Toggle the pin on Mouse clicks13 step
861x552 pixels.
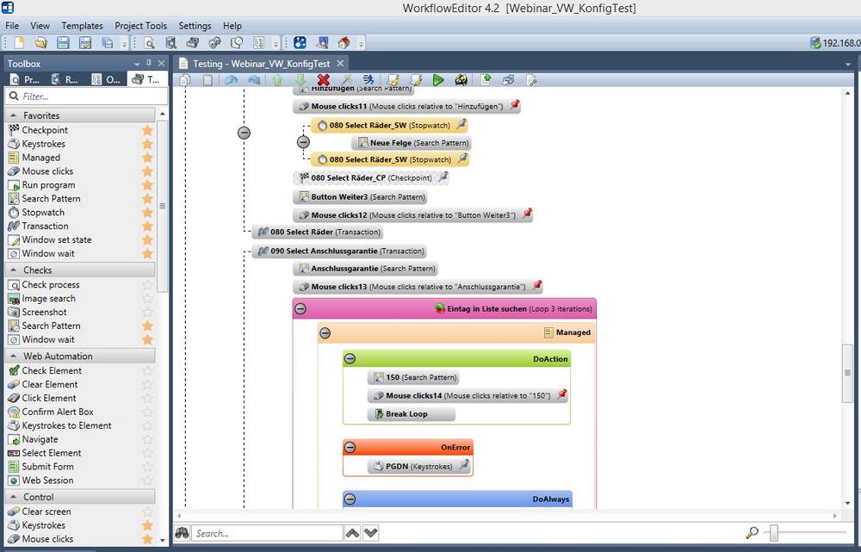pyautogui.click(x=537, y=286)
